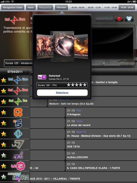The height and width of the screenshot is (183, 137).
Task: Toggle favorite star for Mediaset Extra
Action: coord(4,177)
